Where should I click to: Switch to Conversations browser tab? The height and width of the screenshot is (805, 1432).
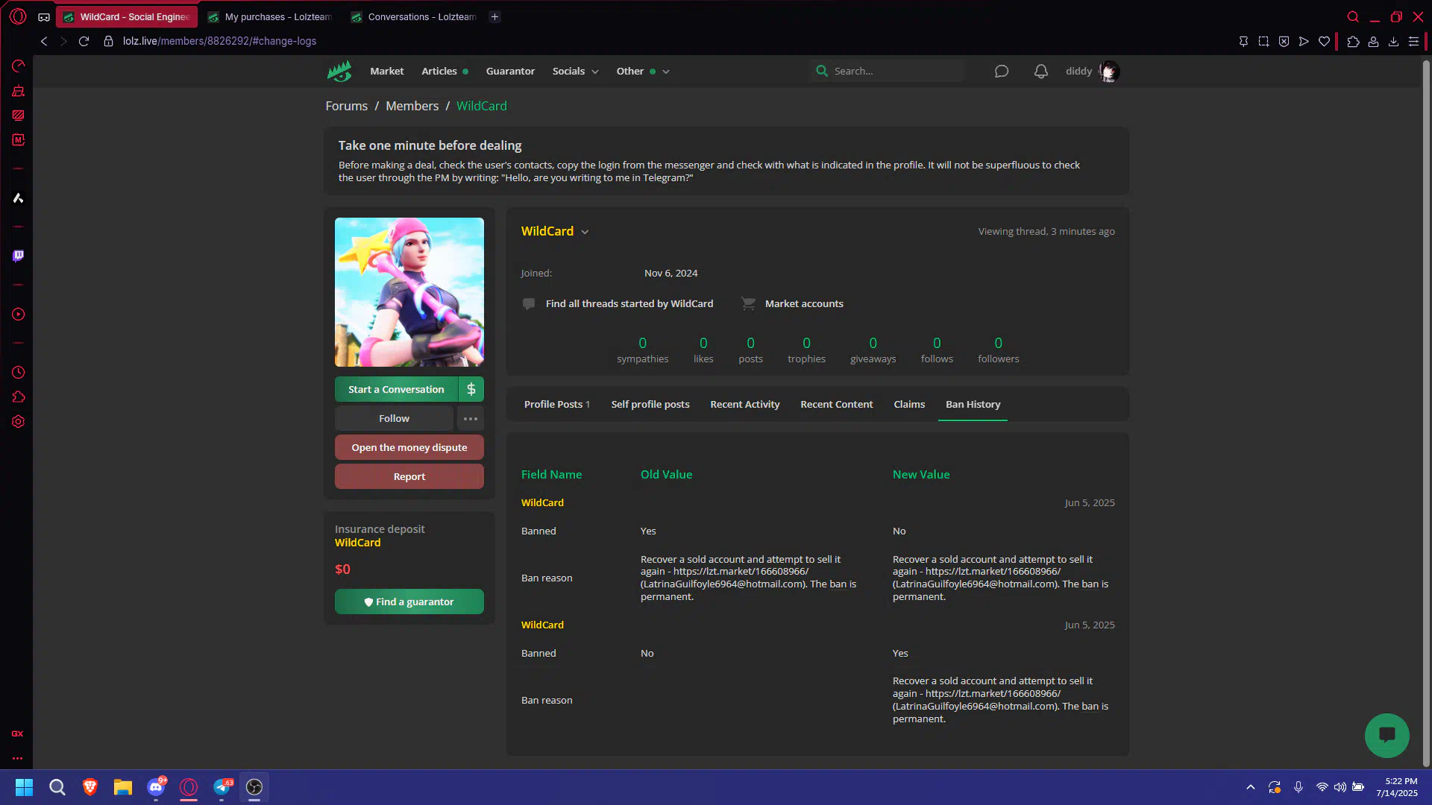tap(414, 16)
